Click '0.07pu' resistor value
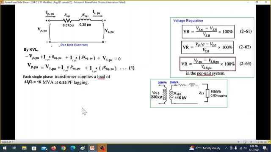The height and width of the screenshot is (152, 271). pyautogui.click(x=68, y=25)
